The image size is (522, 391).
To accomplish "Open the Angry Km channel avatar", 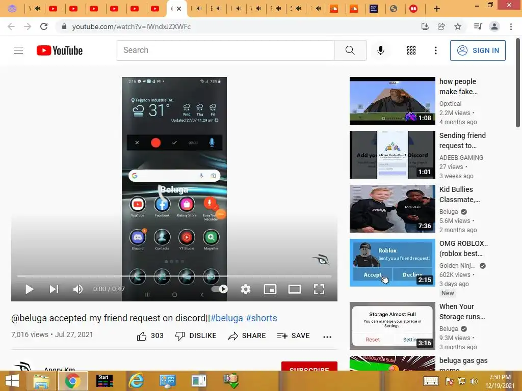I will point(22,367).
